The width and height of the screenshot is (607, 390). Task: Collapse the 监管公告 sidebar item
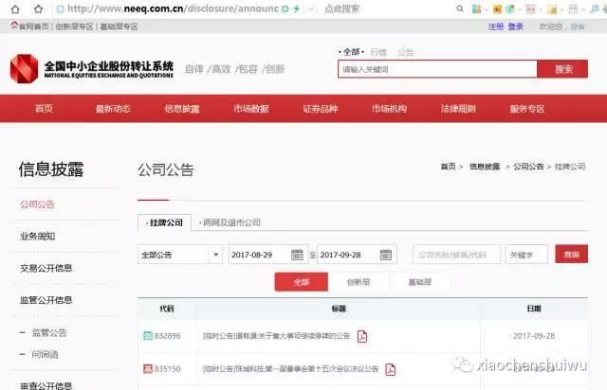[23, 332]
